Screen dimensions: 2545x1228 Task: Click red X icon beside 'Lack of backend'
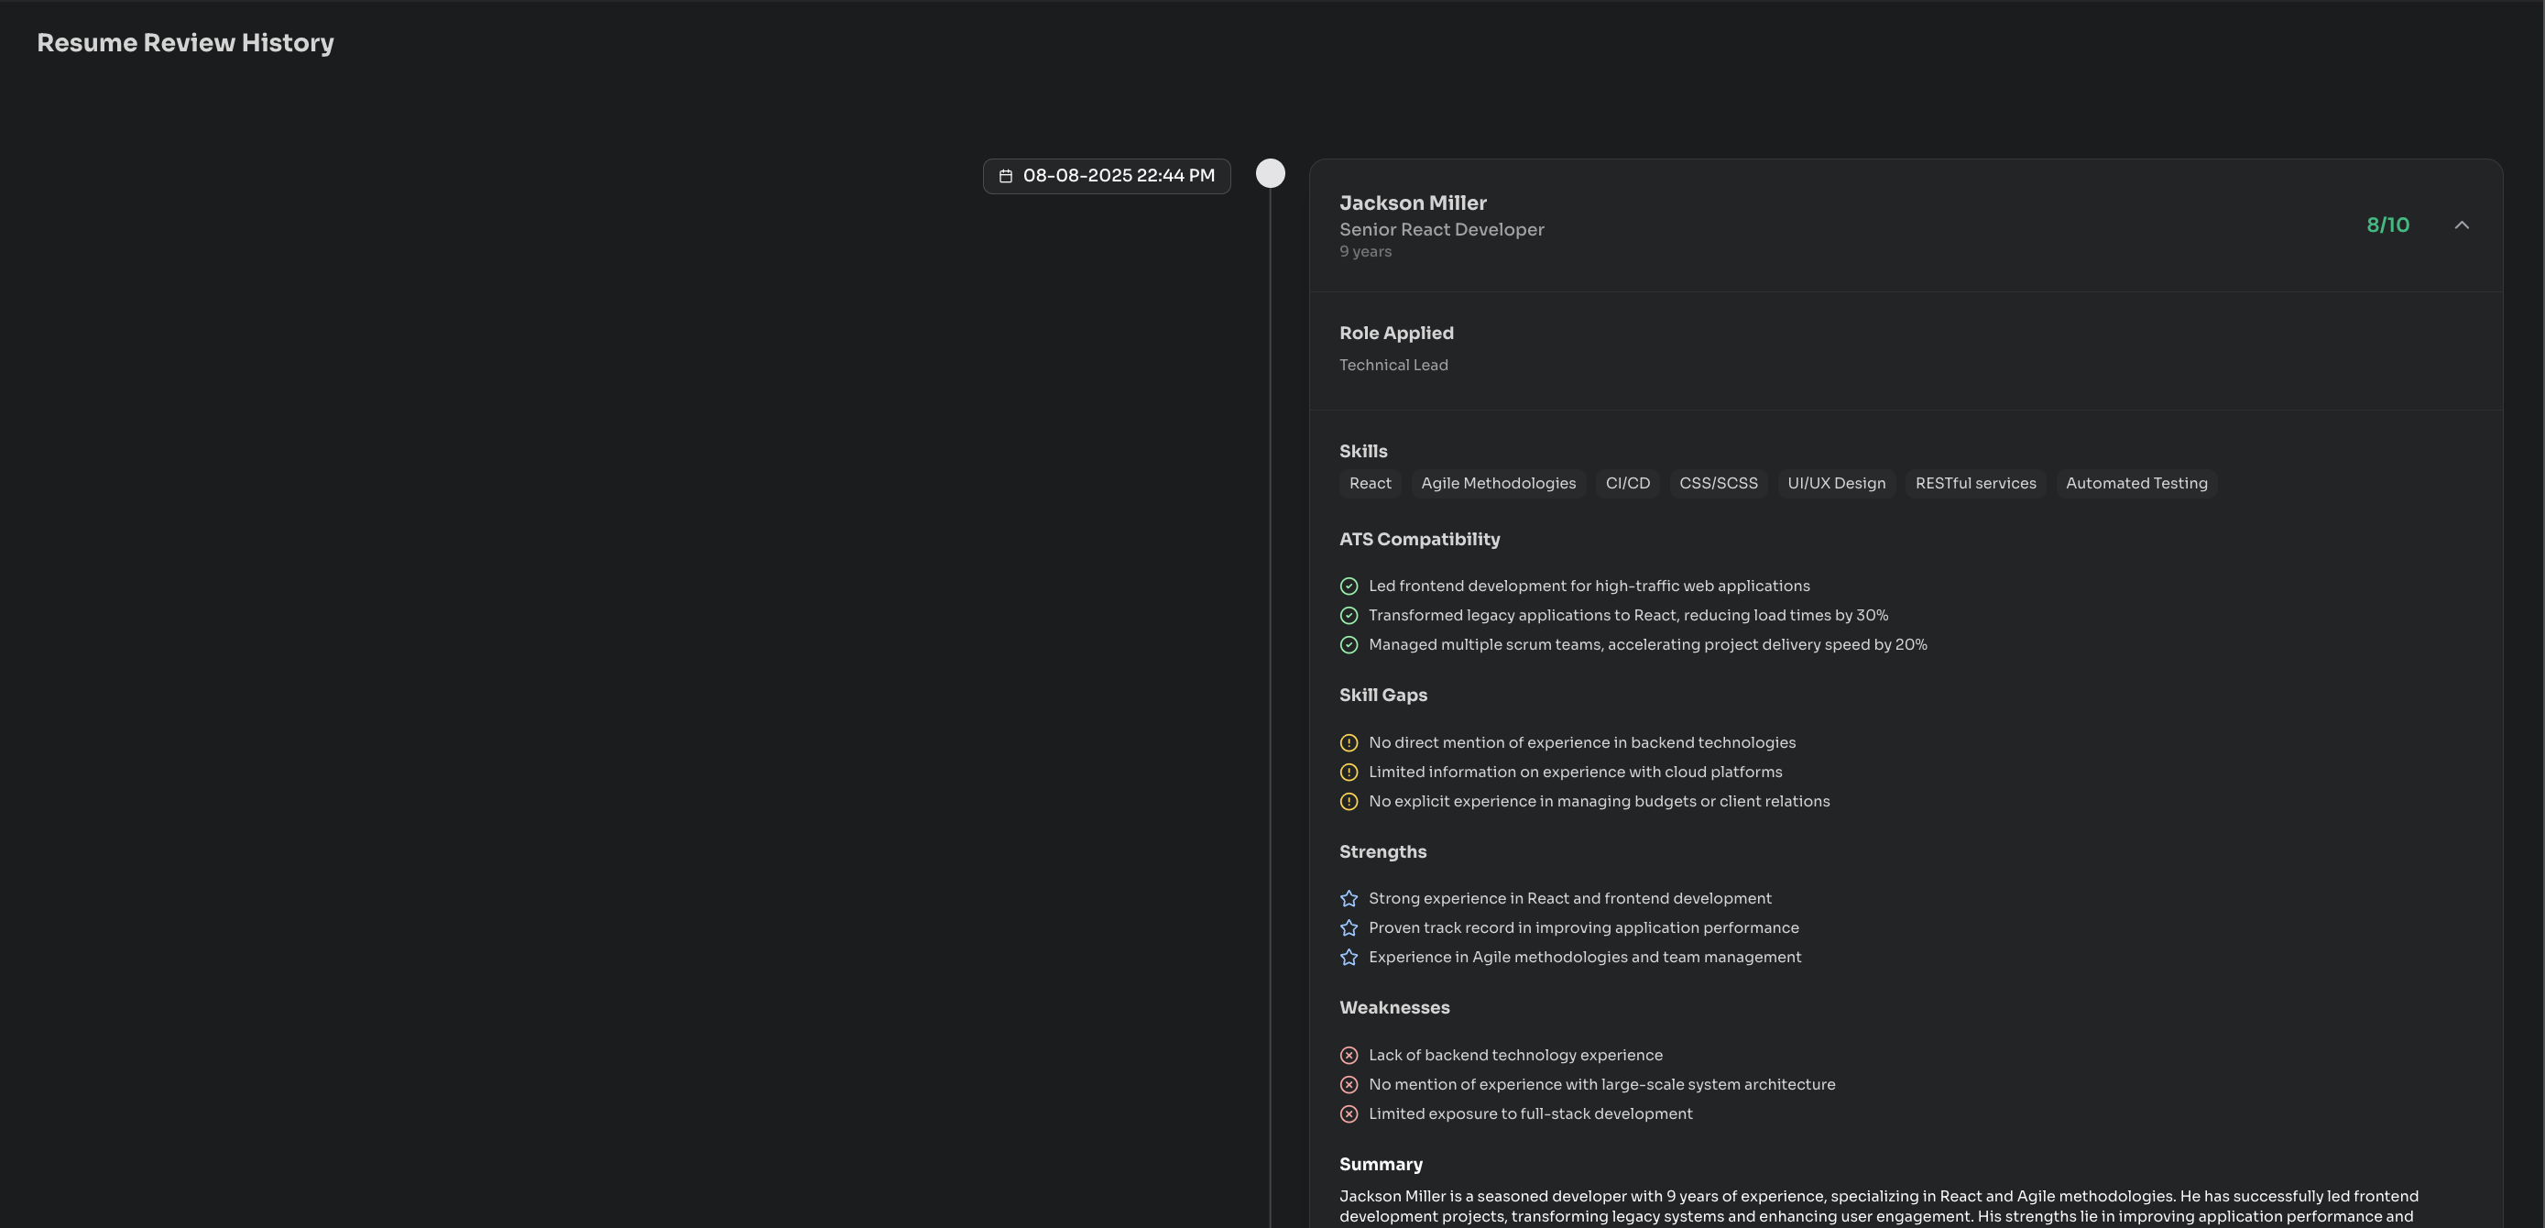1349,1055
